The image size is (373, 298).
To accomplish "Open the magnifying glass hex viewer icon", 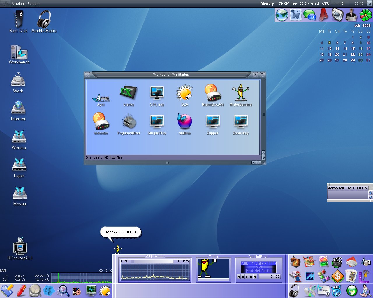I will pyautogui.click(x=63, y=290).
